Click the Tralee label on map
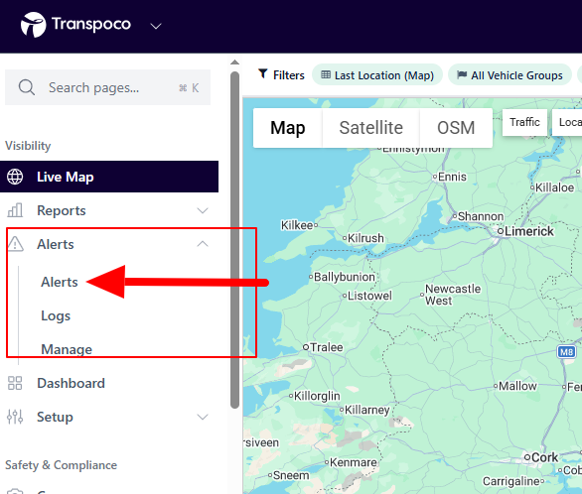 tap(327, 347)
